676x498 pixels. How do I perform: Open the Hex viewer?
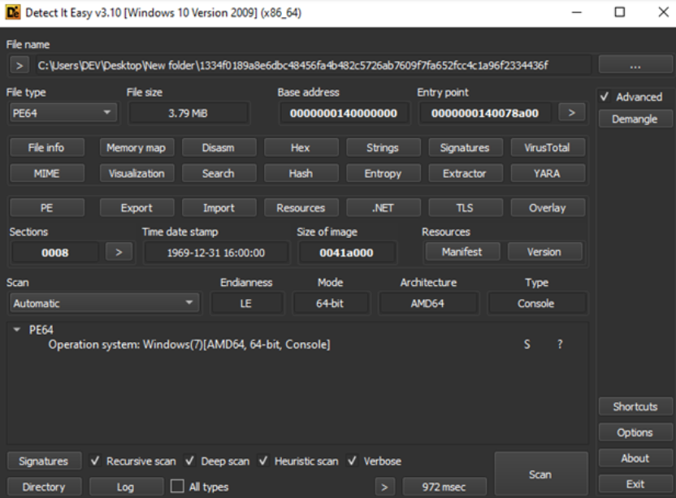click(x=301, y=148)
